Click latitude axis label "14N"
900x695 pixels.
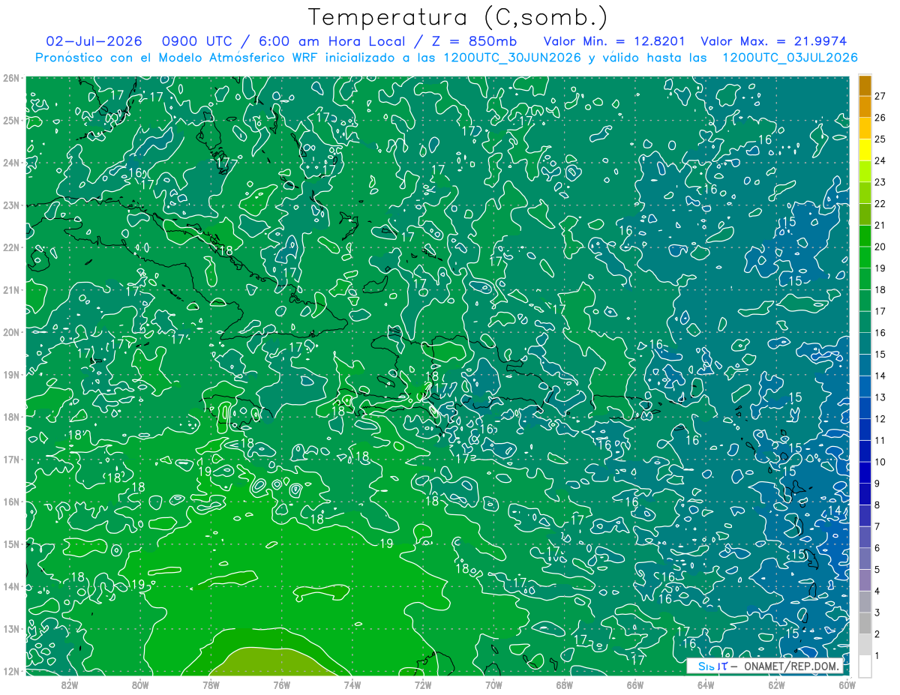[x=11, y=586]
